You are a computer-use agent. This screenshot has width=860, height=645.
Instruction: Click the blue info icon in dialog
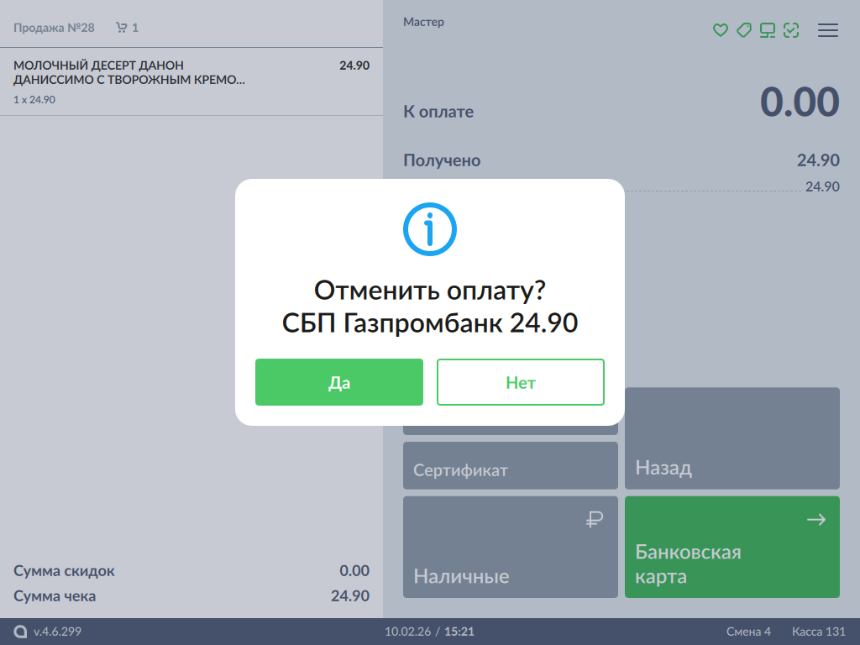click(x=430, y=228)
